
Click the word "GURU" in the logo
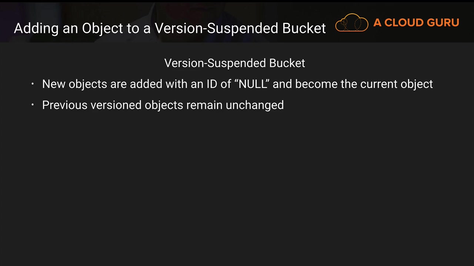pos(443,23)
